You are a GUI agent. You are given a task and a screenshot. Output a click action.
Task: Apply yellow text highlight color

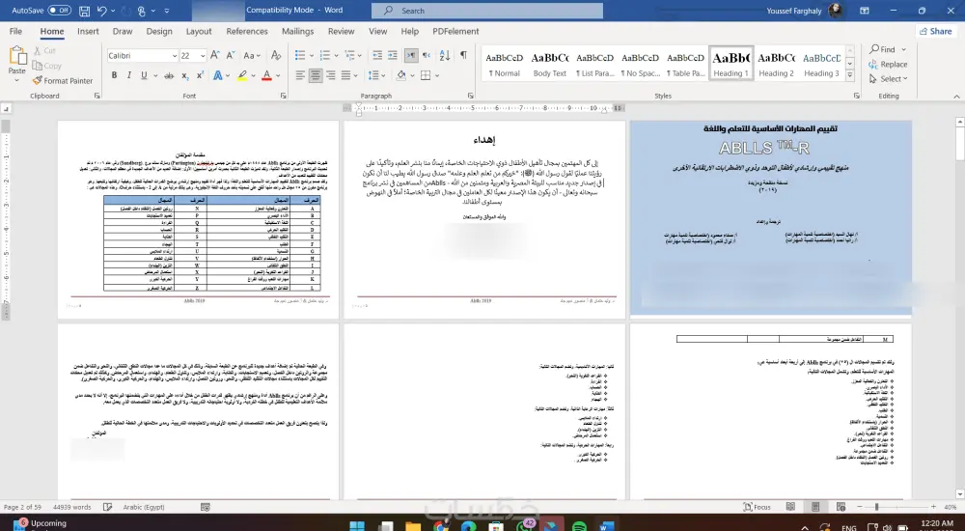[242, 75]
